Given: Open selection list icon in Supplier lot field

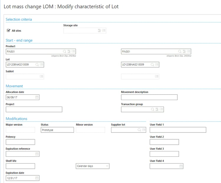Looking at the screenshot, I should tap(144, 130).
